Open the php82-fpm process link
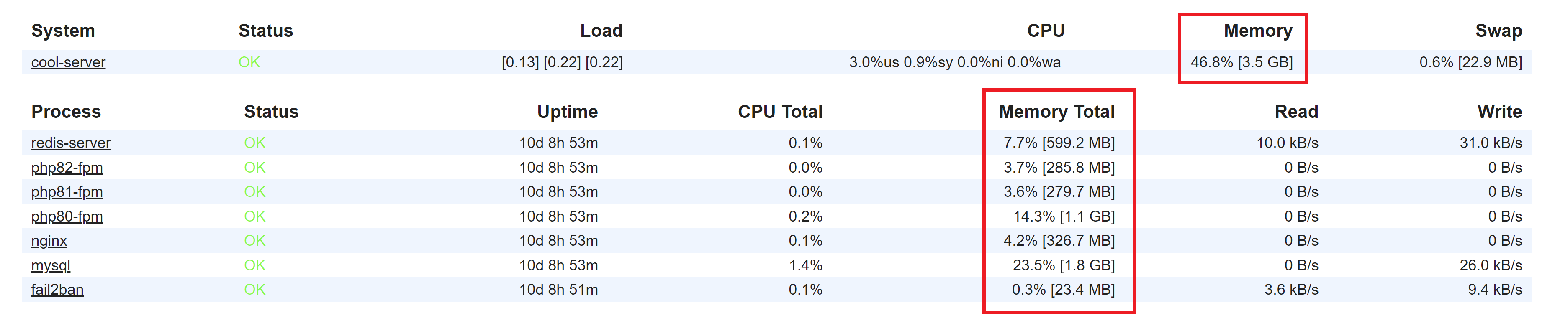 (67, 168)
